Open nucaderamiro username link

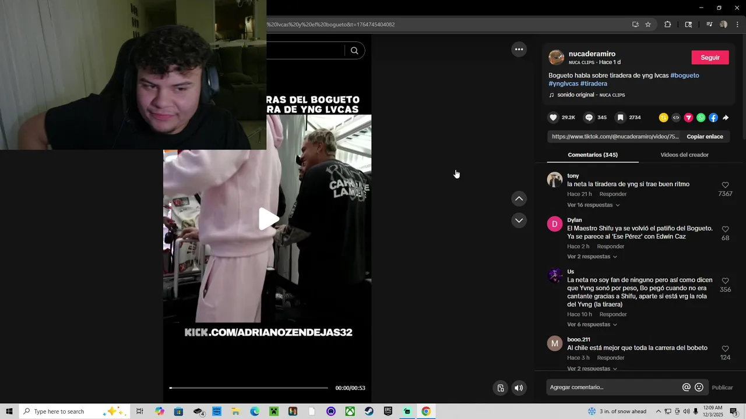pyautogui.click(x=592, y=54)
